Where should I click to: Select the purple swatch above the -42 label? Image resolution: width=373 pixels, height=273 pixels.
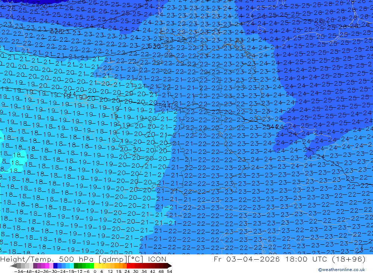tap(35, 266)
